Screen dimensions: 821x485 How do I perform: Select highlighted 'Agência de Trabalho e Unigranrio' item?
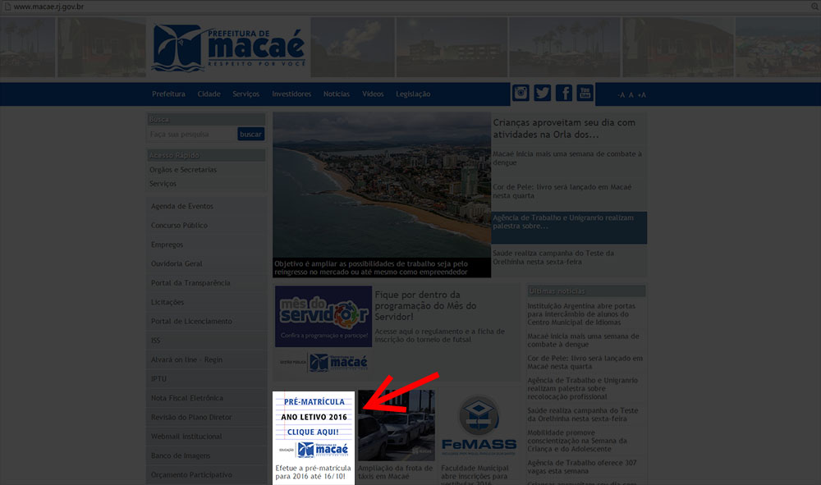pos(569,227)
